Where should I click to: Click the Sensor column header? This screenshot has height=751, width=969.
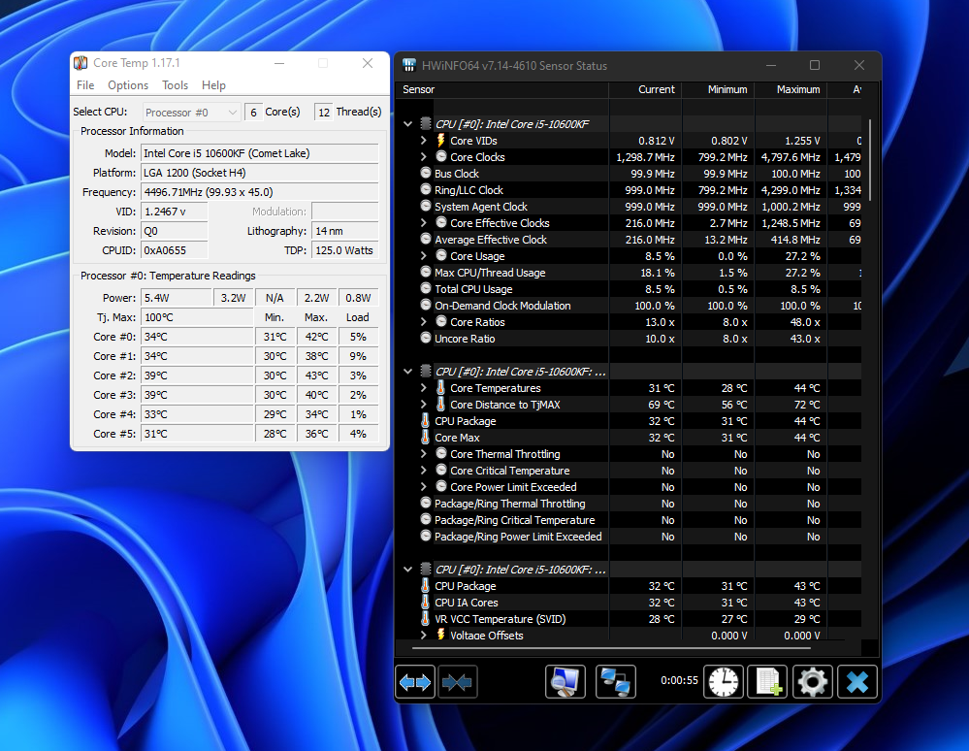[502, 89]
